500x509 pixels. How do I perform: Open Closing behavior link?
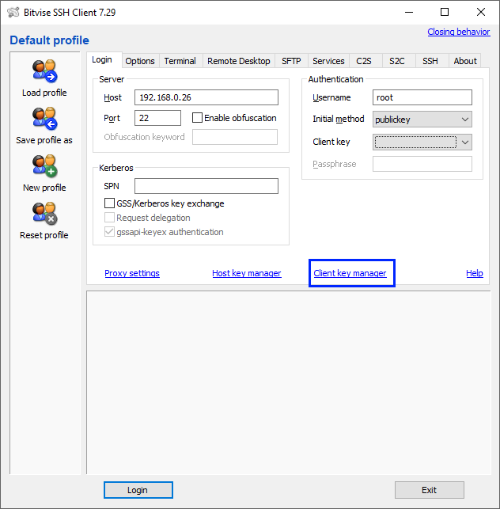coord(459,32)
